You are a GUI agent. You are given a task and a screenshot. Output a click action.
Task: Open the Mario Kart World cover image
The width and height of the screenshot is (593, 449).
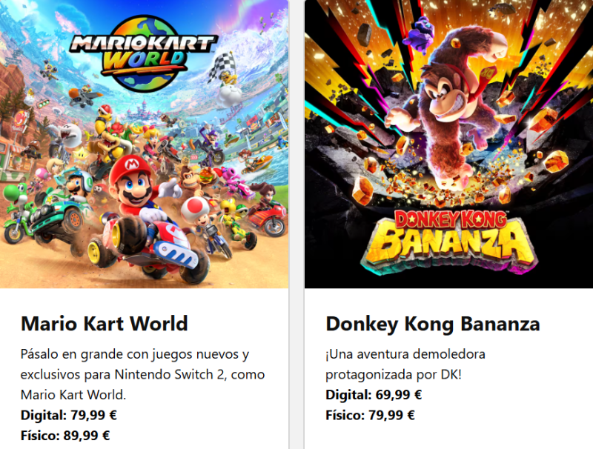tap(144, 144)
